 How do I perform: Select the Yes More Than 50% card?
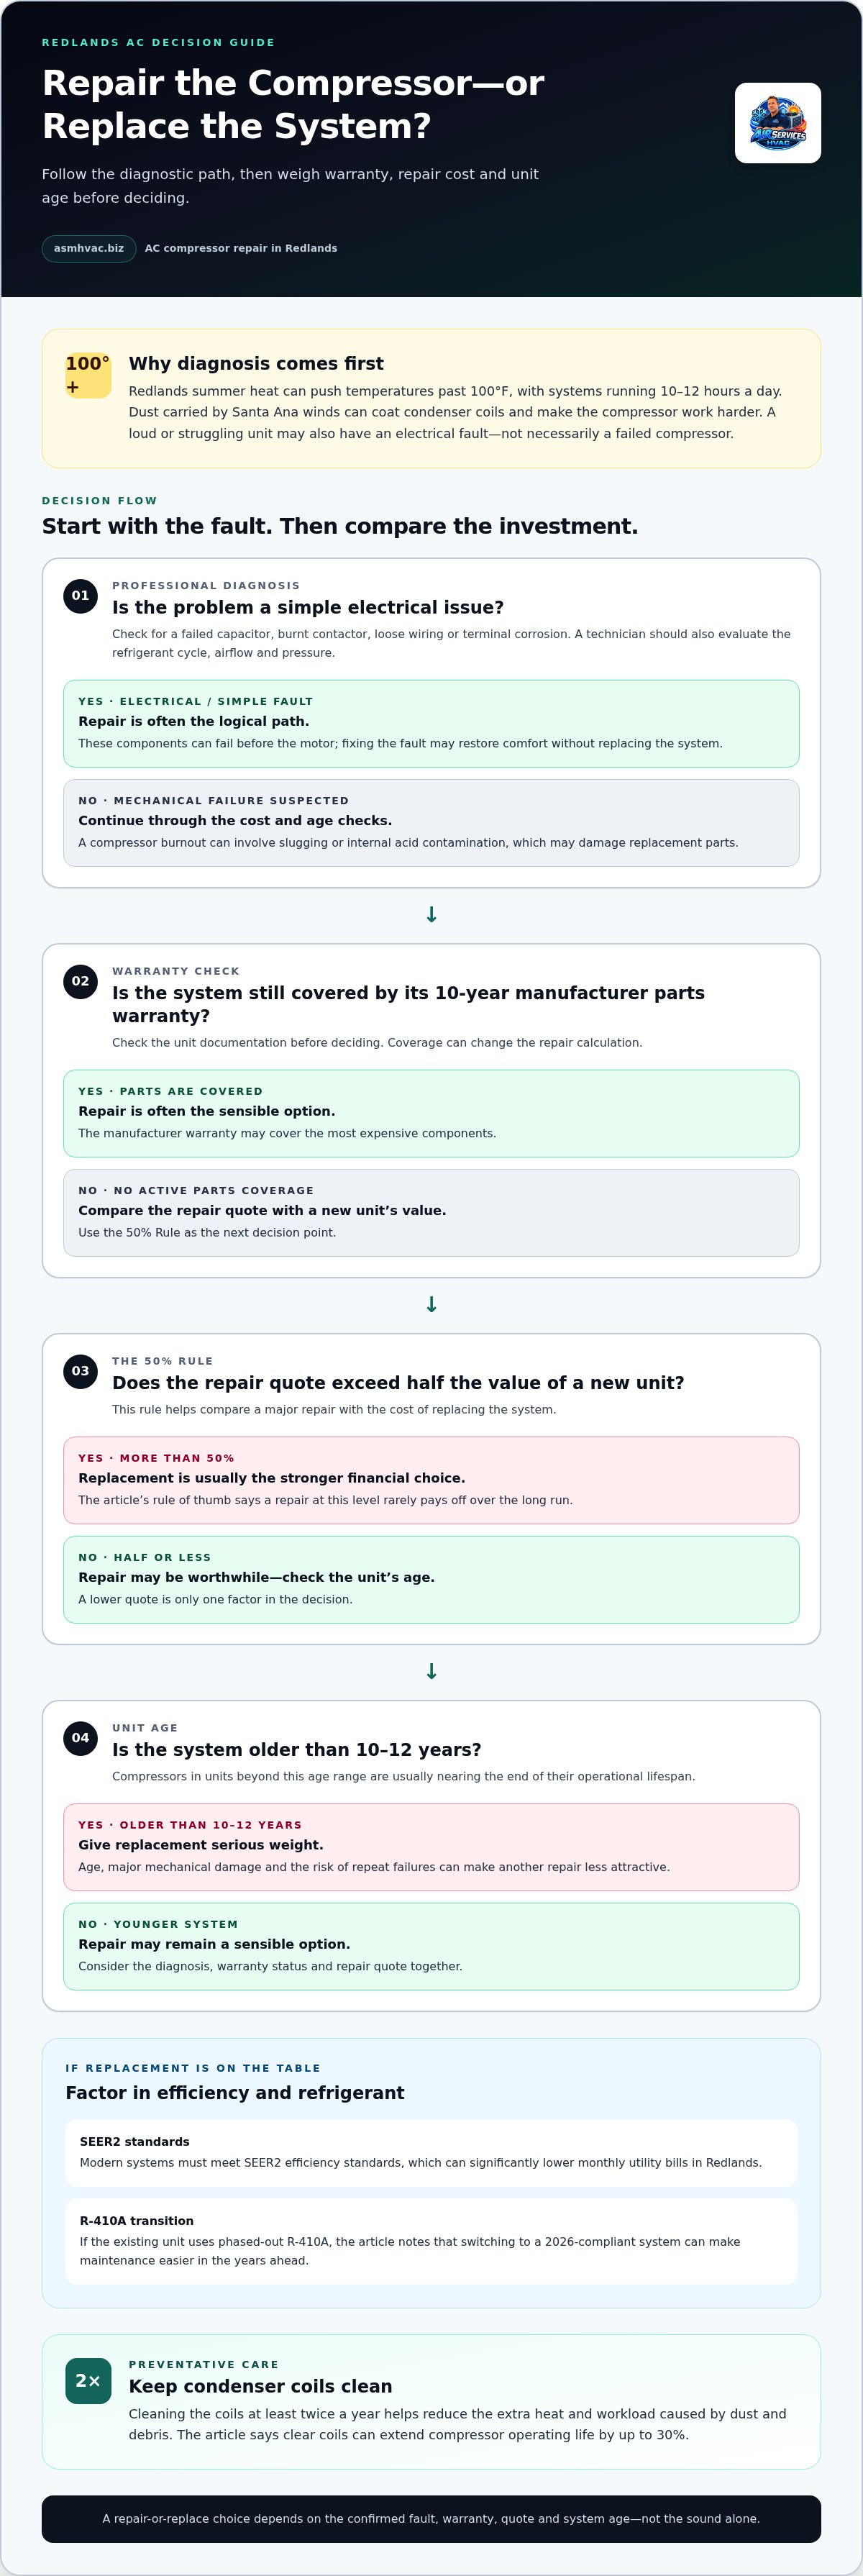(x=431, y=1481)
